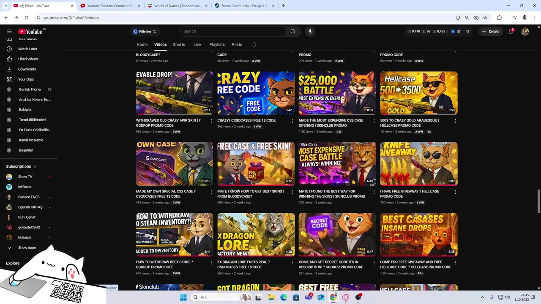
Task: Open Opera browser from taskbar
Action: (346, 297)
